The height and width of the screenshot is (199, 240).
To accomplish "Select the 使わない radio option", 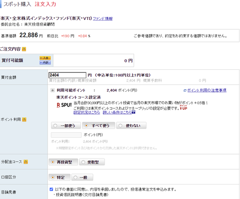I will click(x=131, y=126).
